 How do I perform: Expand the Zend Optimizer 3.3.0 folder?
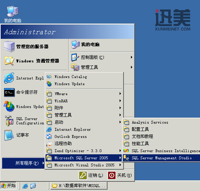click(x=84, y=151)
